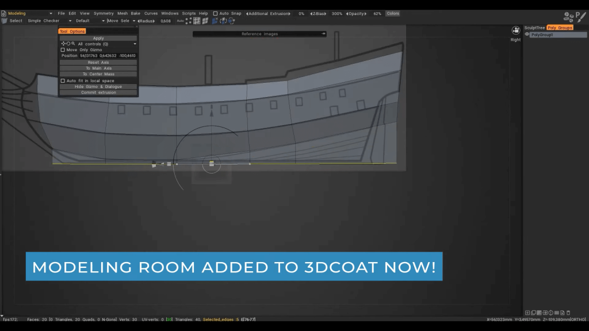Increase Opacity with right arrow

point(365,14)
